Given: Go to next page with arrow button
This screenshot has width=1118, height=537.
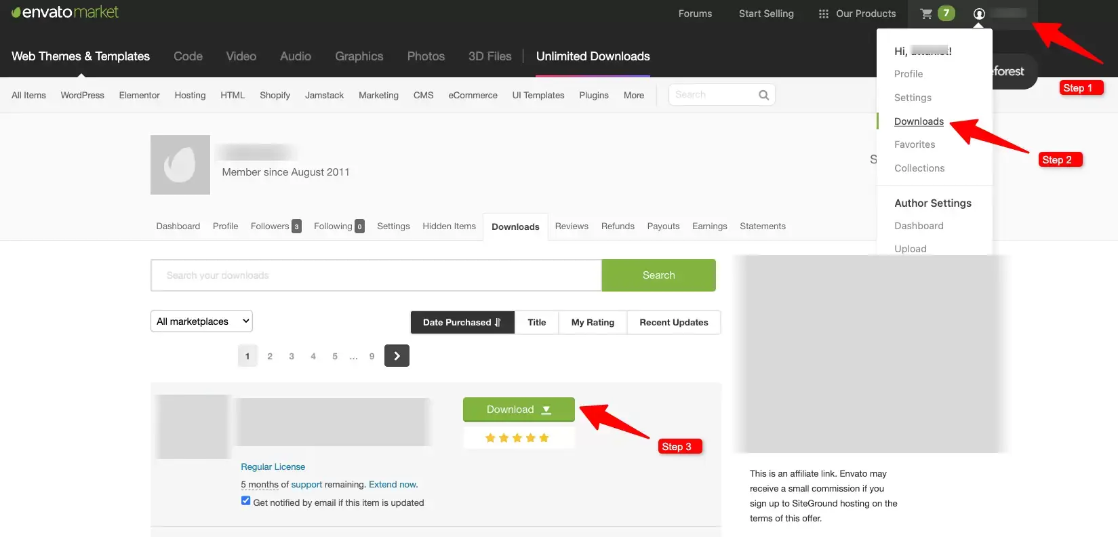Looking at the screenshot, I should point(397,356).
